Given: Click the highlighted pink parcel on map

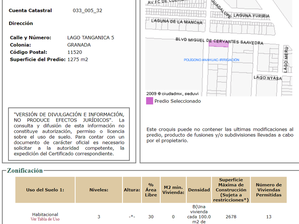Looking at the screenshot, I should coord(219,44).
